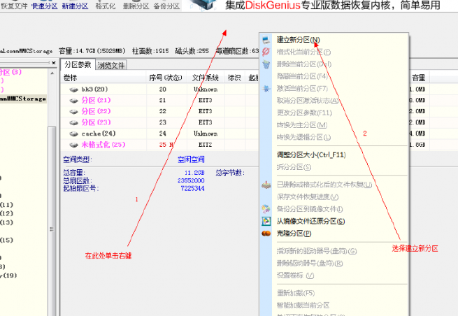Click the 建立新分区(N) menu icon

click(x=266, y=39)
